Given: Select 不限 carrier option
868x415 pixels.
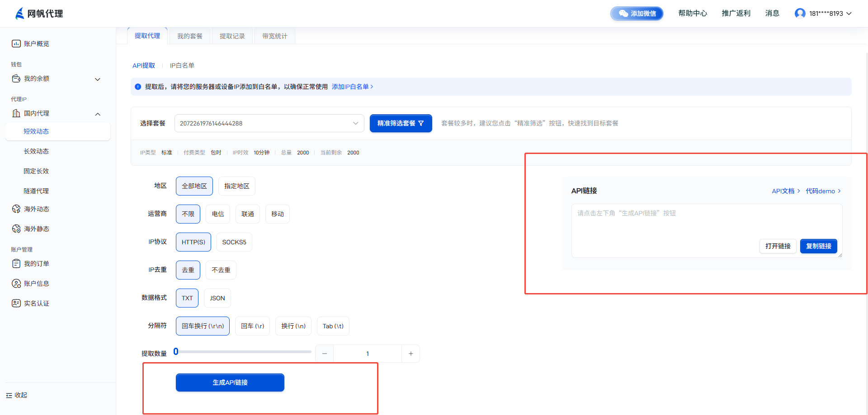Looking at the screenshot, I should (x=188, y=214).
